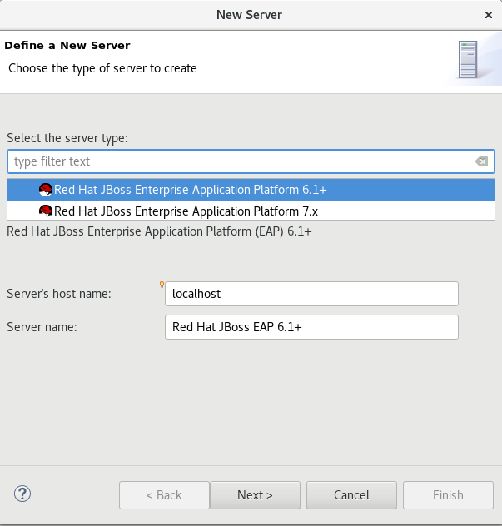The image size is (502, 526).
Task: Click the 'Define a New Server' heading
Action: coord(67,45)
